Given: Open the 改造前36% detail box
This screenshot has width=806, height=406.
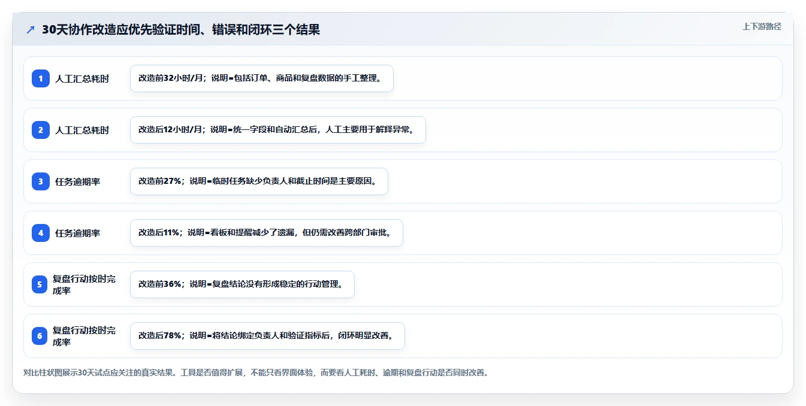Looking at the screenshot, I should (242, 284).
